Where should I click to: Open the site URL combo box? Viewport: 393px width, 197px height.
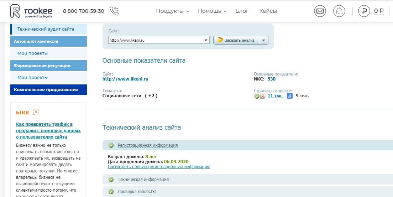click(159, 40)
